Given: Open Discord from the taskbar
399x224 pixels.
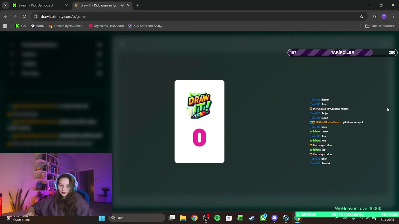Looking at the screenshot, I should [x=274, y=218].
